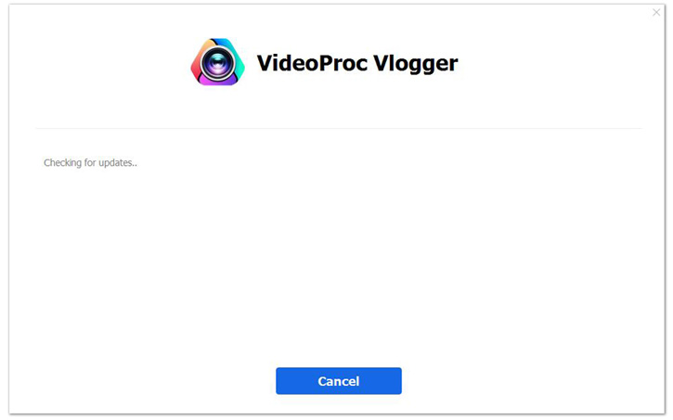Click the word "VideoProc" in the heading
Image resolution: width=673 pixels, height=420 pixels.
pos(309,64)
